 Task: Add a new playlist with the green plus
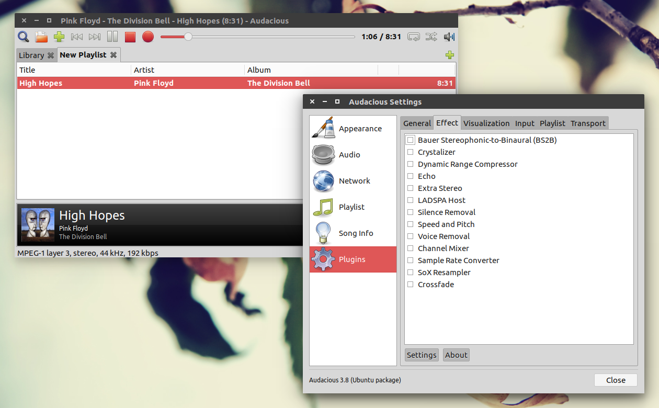(x=450, y=55)
